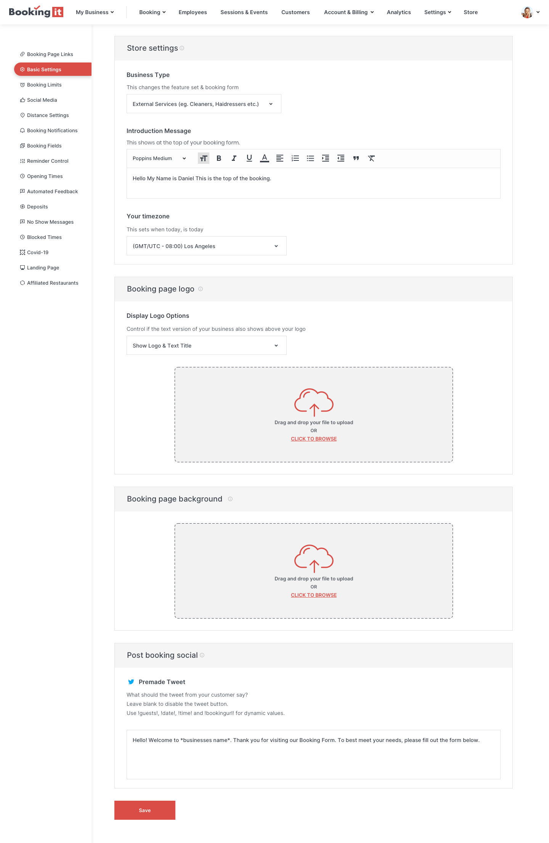This screenshot has height=843, width=549.
Task: Click the Booking Page Links link icon
Action: [x=22, y=54]
